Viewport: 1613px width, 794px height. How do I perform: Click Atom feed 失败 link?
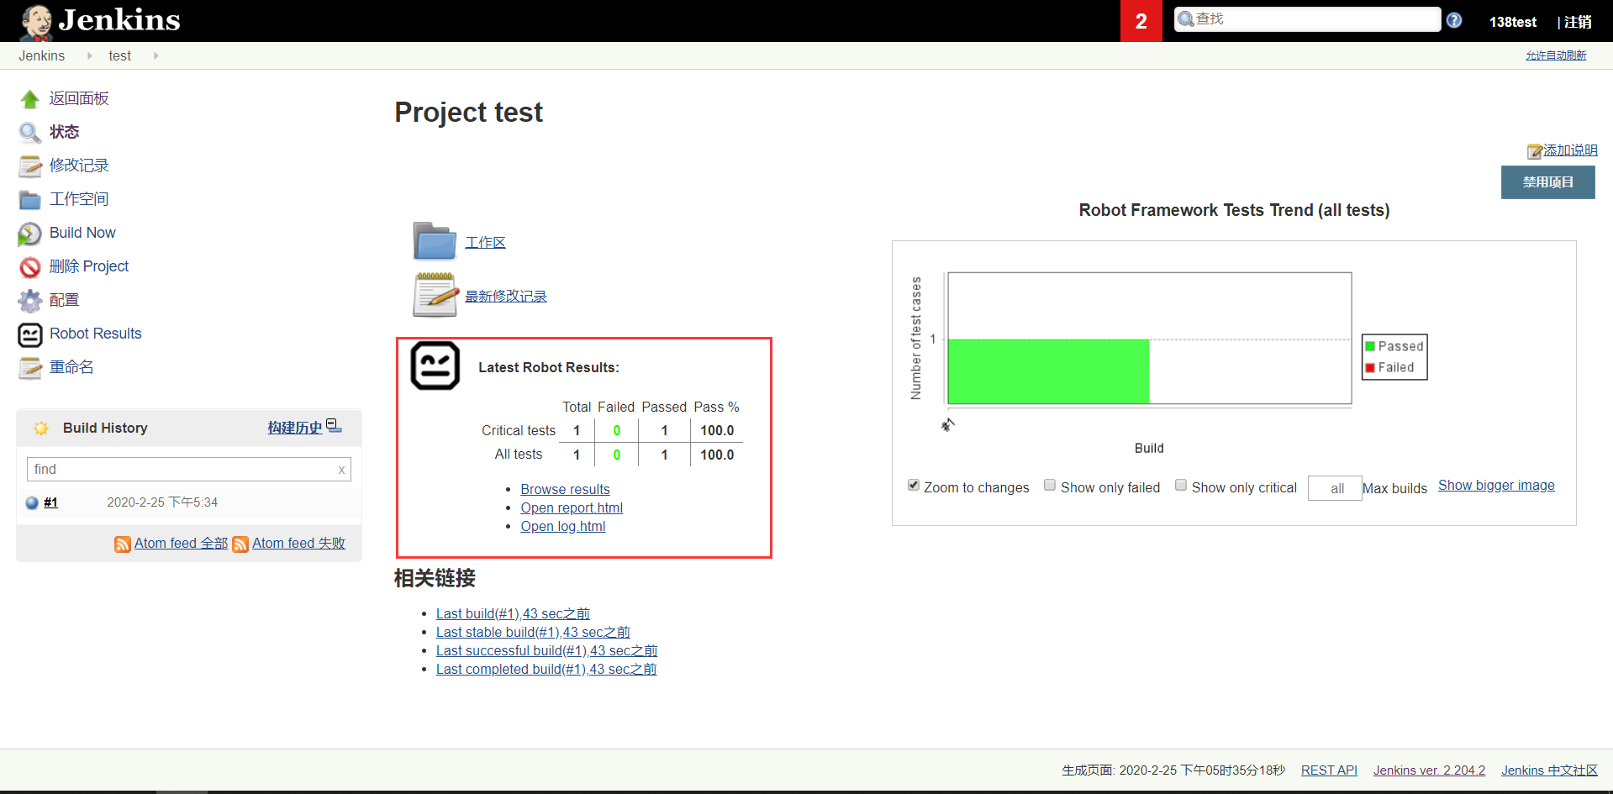point(298,544)
